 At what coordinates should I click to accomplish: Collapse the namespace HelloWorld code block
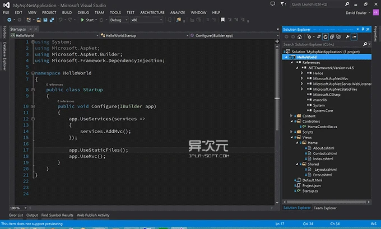33,73
